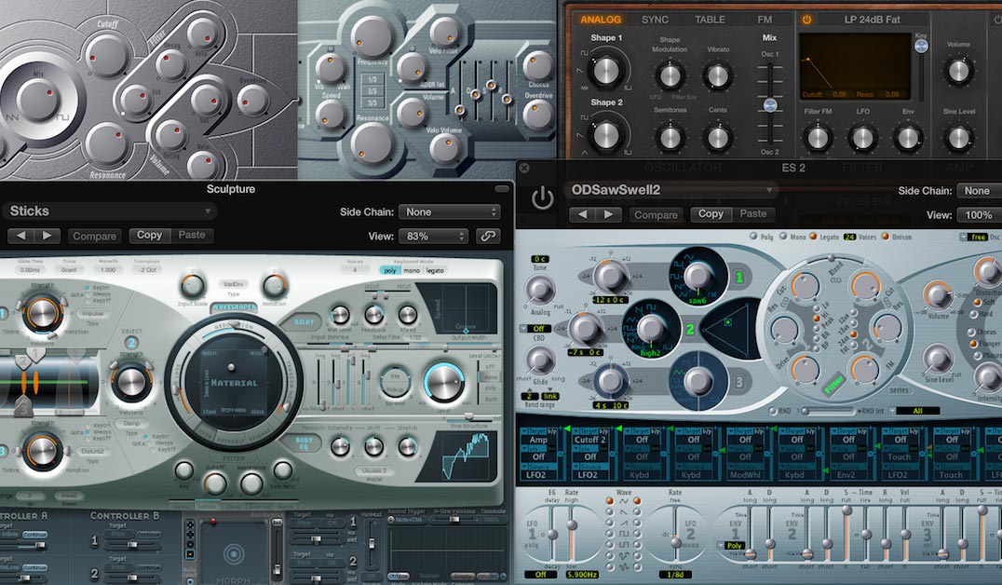Click the green Filter button in ES2
Screen dimensions: 1002x585
pos(834,386)
